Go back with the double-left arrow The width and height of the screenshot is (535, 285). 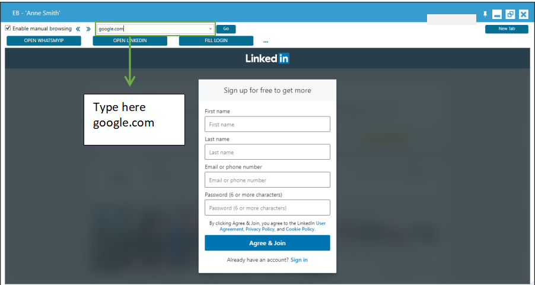pyautogui.click(x=78, y=29)
